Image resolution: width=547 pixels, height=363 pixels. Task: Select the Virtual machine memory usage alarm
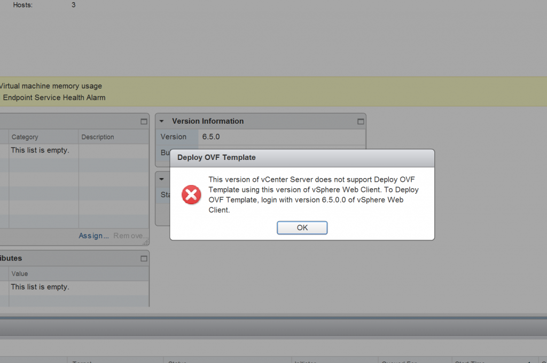pos(51,86)
